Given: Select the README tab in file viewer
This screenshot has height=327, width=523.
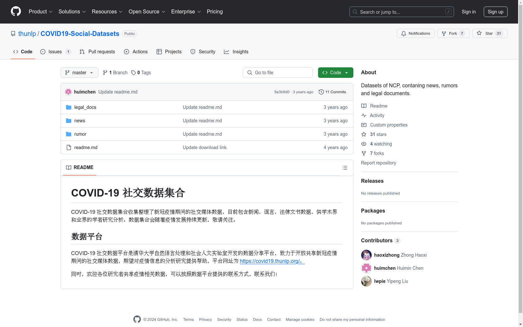Looking at the screenshot, I should [x=80, y=167].
